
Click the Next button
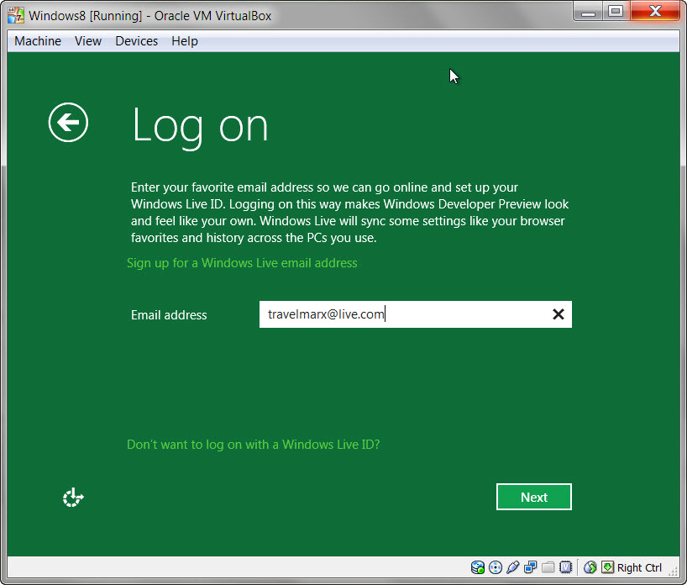click(x=533, y=497)
